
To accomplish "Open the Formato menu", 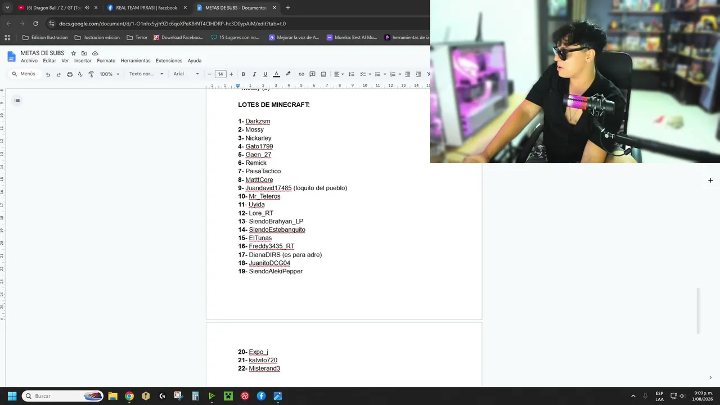I will click(x=106, y=61).
